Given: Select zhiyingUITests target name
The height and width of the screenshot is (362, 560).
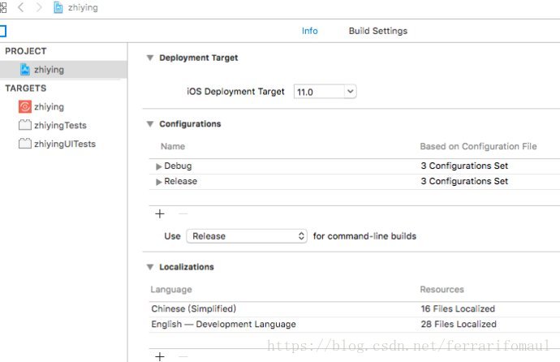Looking at the screenshot, I should [x=65, y=144].
